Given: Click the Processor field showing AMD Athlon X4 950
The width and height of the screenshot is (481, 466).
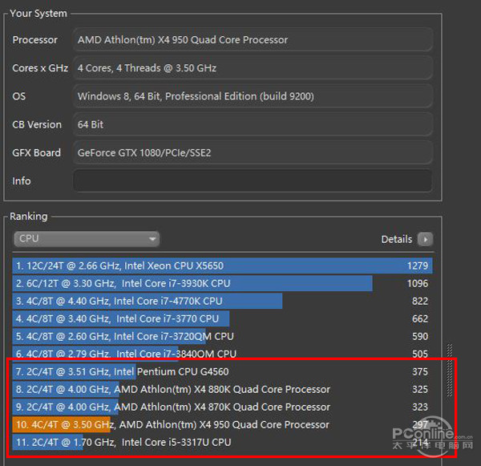Looking at the screenshot, I should [x=253, y=39].
